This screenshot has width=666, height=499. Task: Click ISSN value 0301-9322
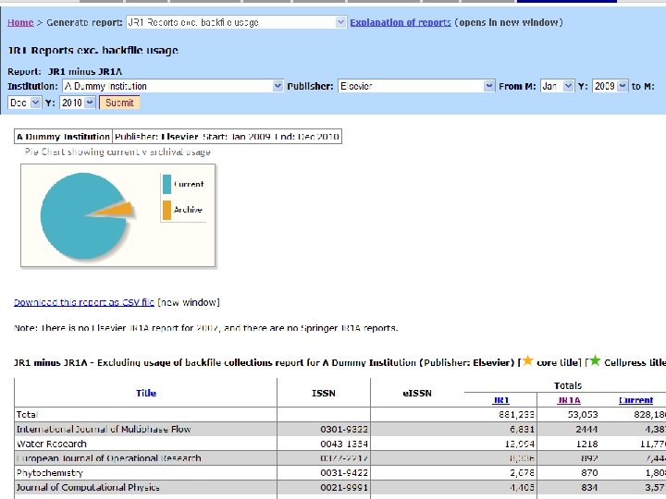344,430
